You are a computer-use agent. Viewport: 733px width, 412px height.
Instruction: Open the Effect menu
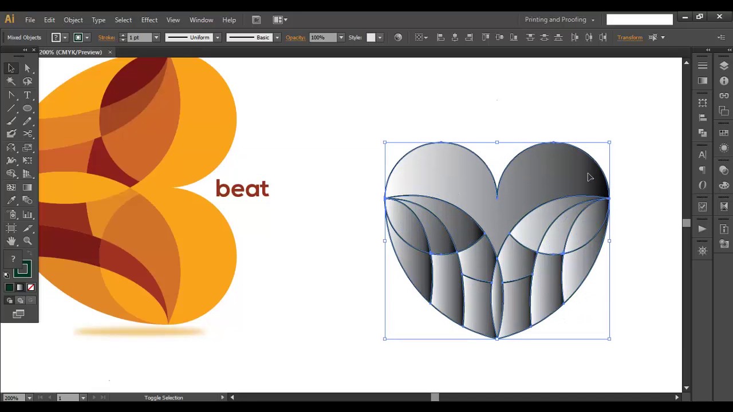coord(149,20)
